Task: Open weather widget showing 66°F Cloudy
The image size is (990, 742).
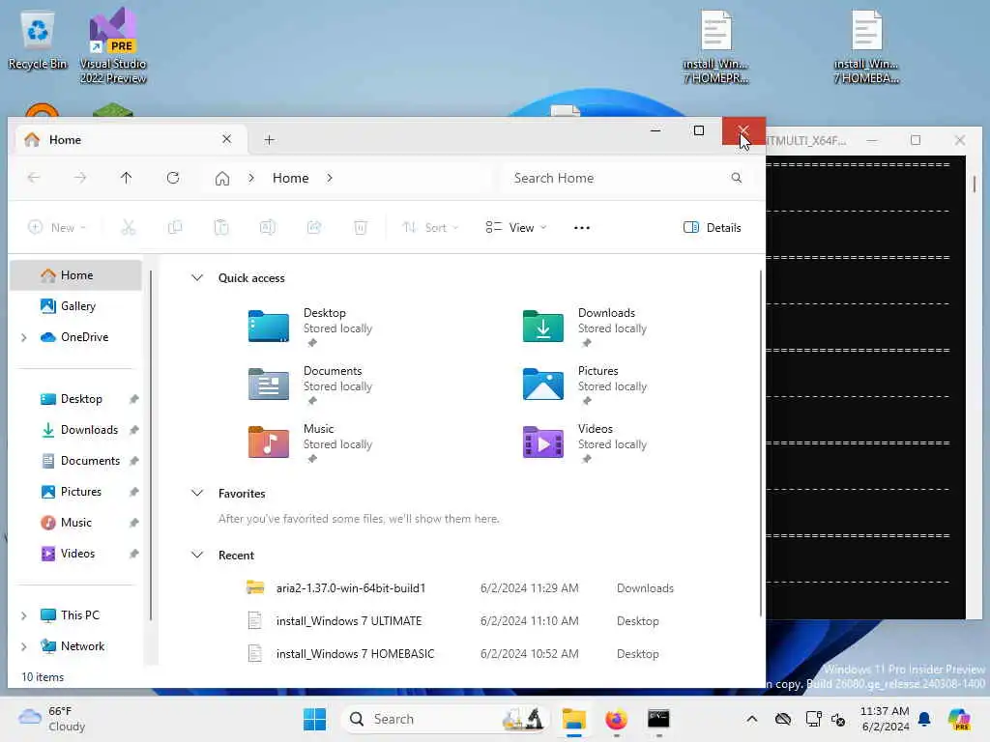Action: coord(53,719)
